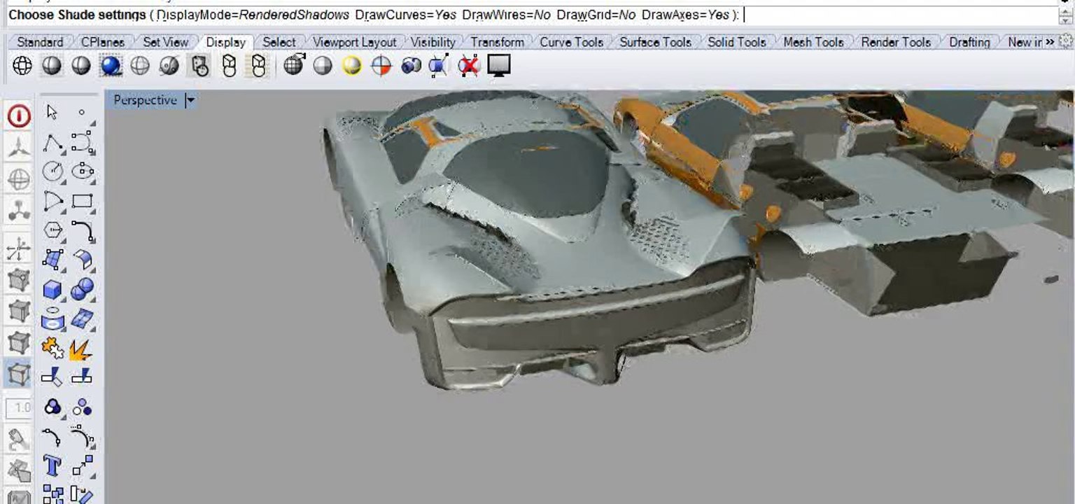Toggle DrawAxes option in command line

684,15
